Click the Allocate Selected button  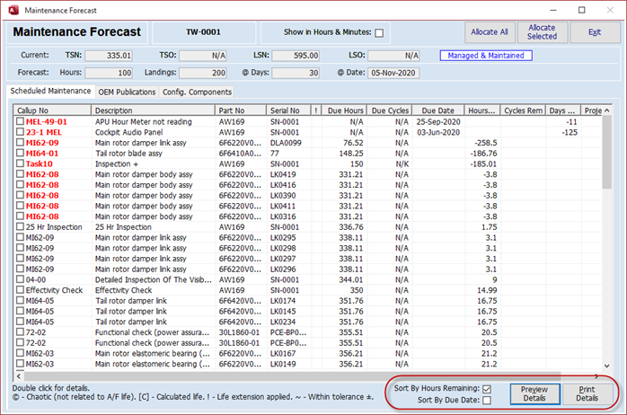[x=542, y=32]
